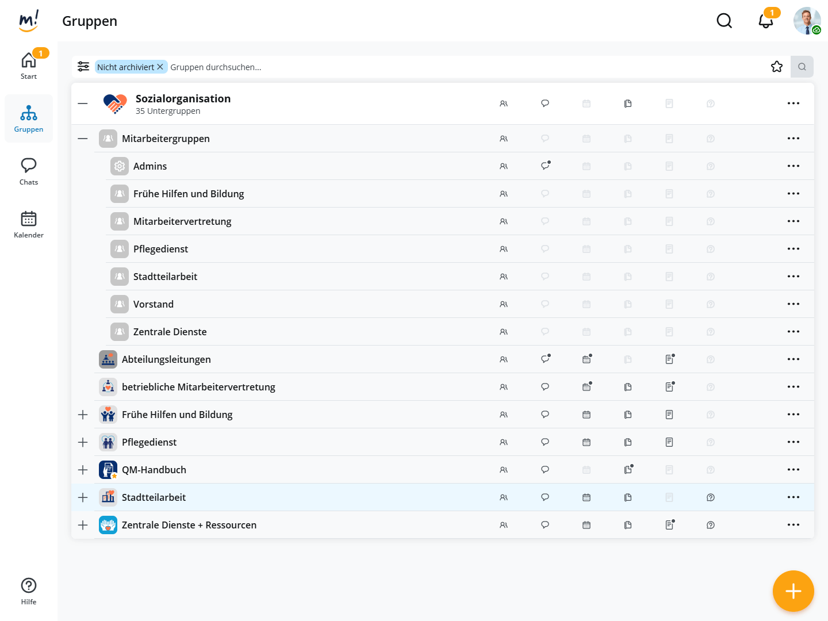The width and height of the screenshot is (828, 621).
Task: Expand the QM-Handbuch group
Action: 83,470
